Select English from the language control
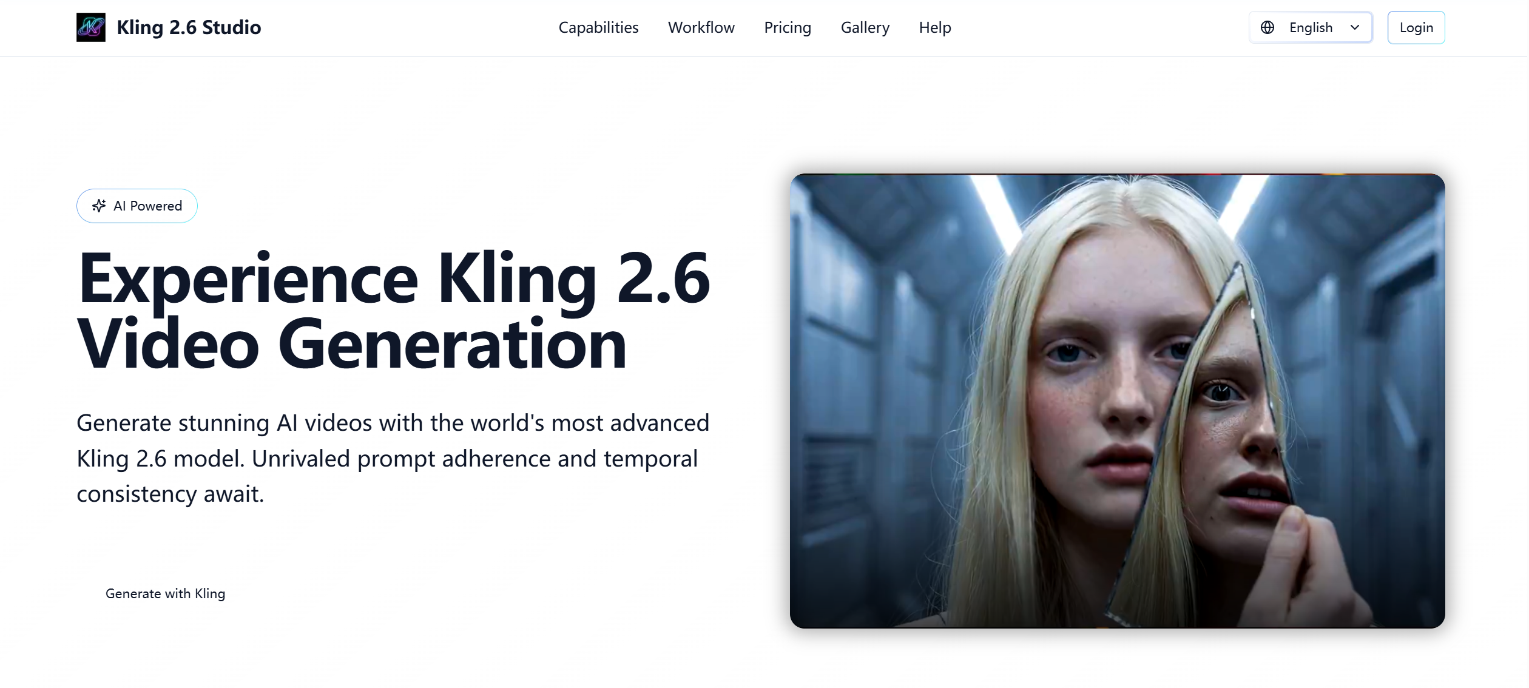Image resolution: width=1529 pixels, height=688 pixels. pyautogui.click(x=1310, y=27)
